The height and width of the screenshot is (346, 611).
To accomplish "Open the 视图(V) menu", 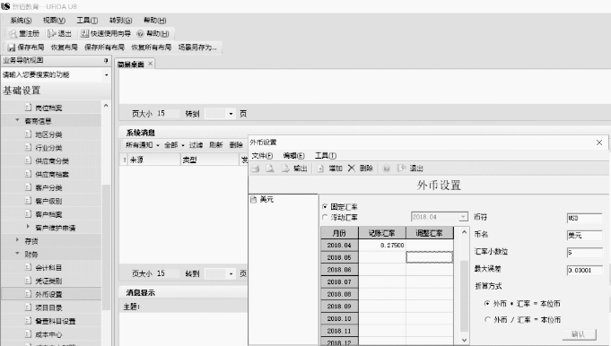I will click(54, 21).
